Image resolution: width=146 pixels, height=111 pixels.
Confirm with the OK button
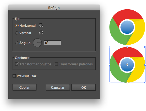[x=84, y=87]
